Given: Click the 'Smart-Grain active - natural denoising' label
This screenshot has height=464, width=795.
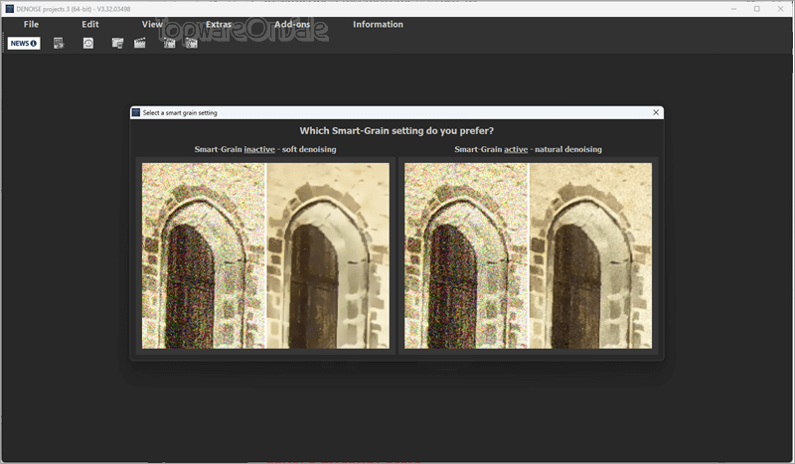Looking at the screenshot, I should (x=528, y=149).
